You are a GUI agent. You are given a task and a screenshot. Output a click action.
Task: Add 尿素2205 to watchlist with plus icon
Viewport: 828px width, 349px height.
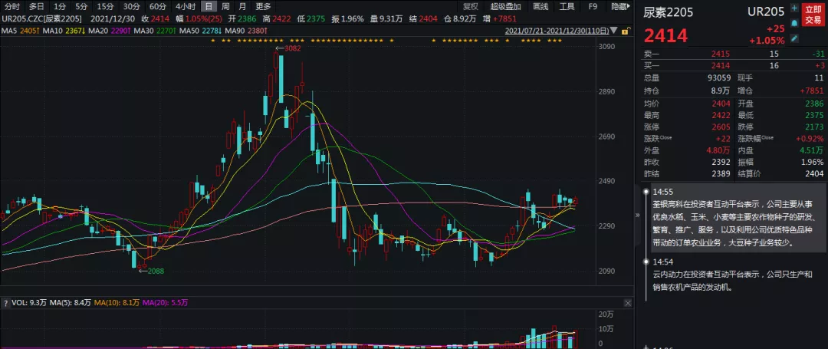pyautogui.click(x=793, y=8)
